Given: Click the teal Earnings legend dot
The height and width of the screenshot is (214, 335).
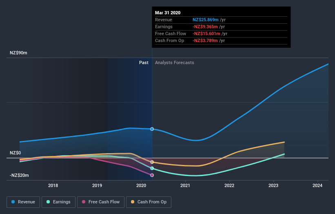Looking at the screenshot, I should tap(48, 202).
